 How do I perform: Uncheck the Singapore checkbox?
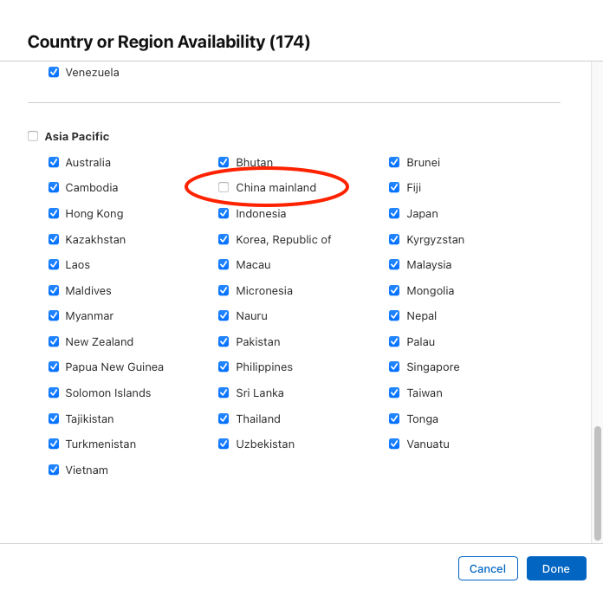coord(394,367)
